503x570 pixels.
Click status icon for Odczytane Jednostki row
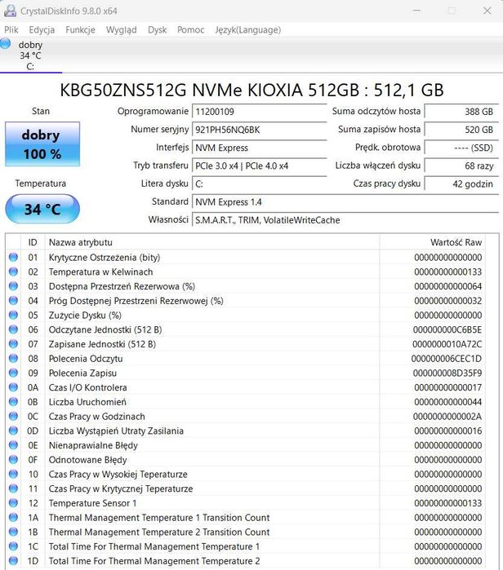point(13,329)
